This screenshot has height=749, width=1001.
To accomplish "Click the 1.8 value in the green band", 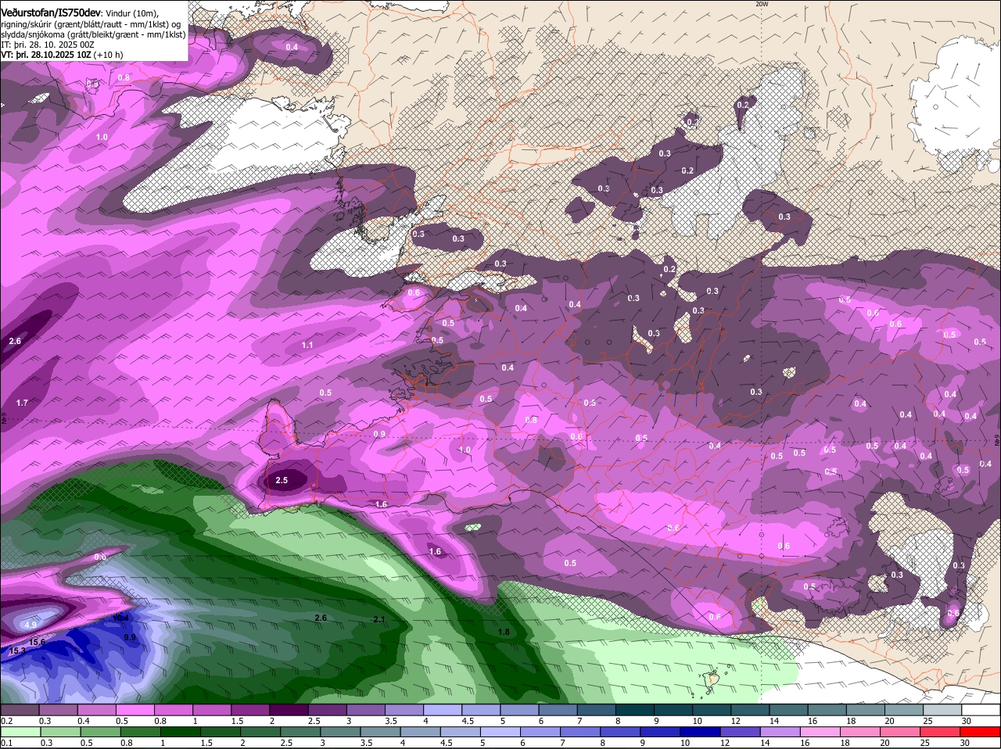I will tap(504, 632).
